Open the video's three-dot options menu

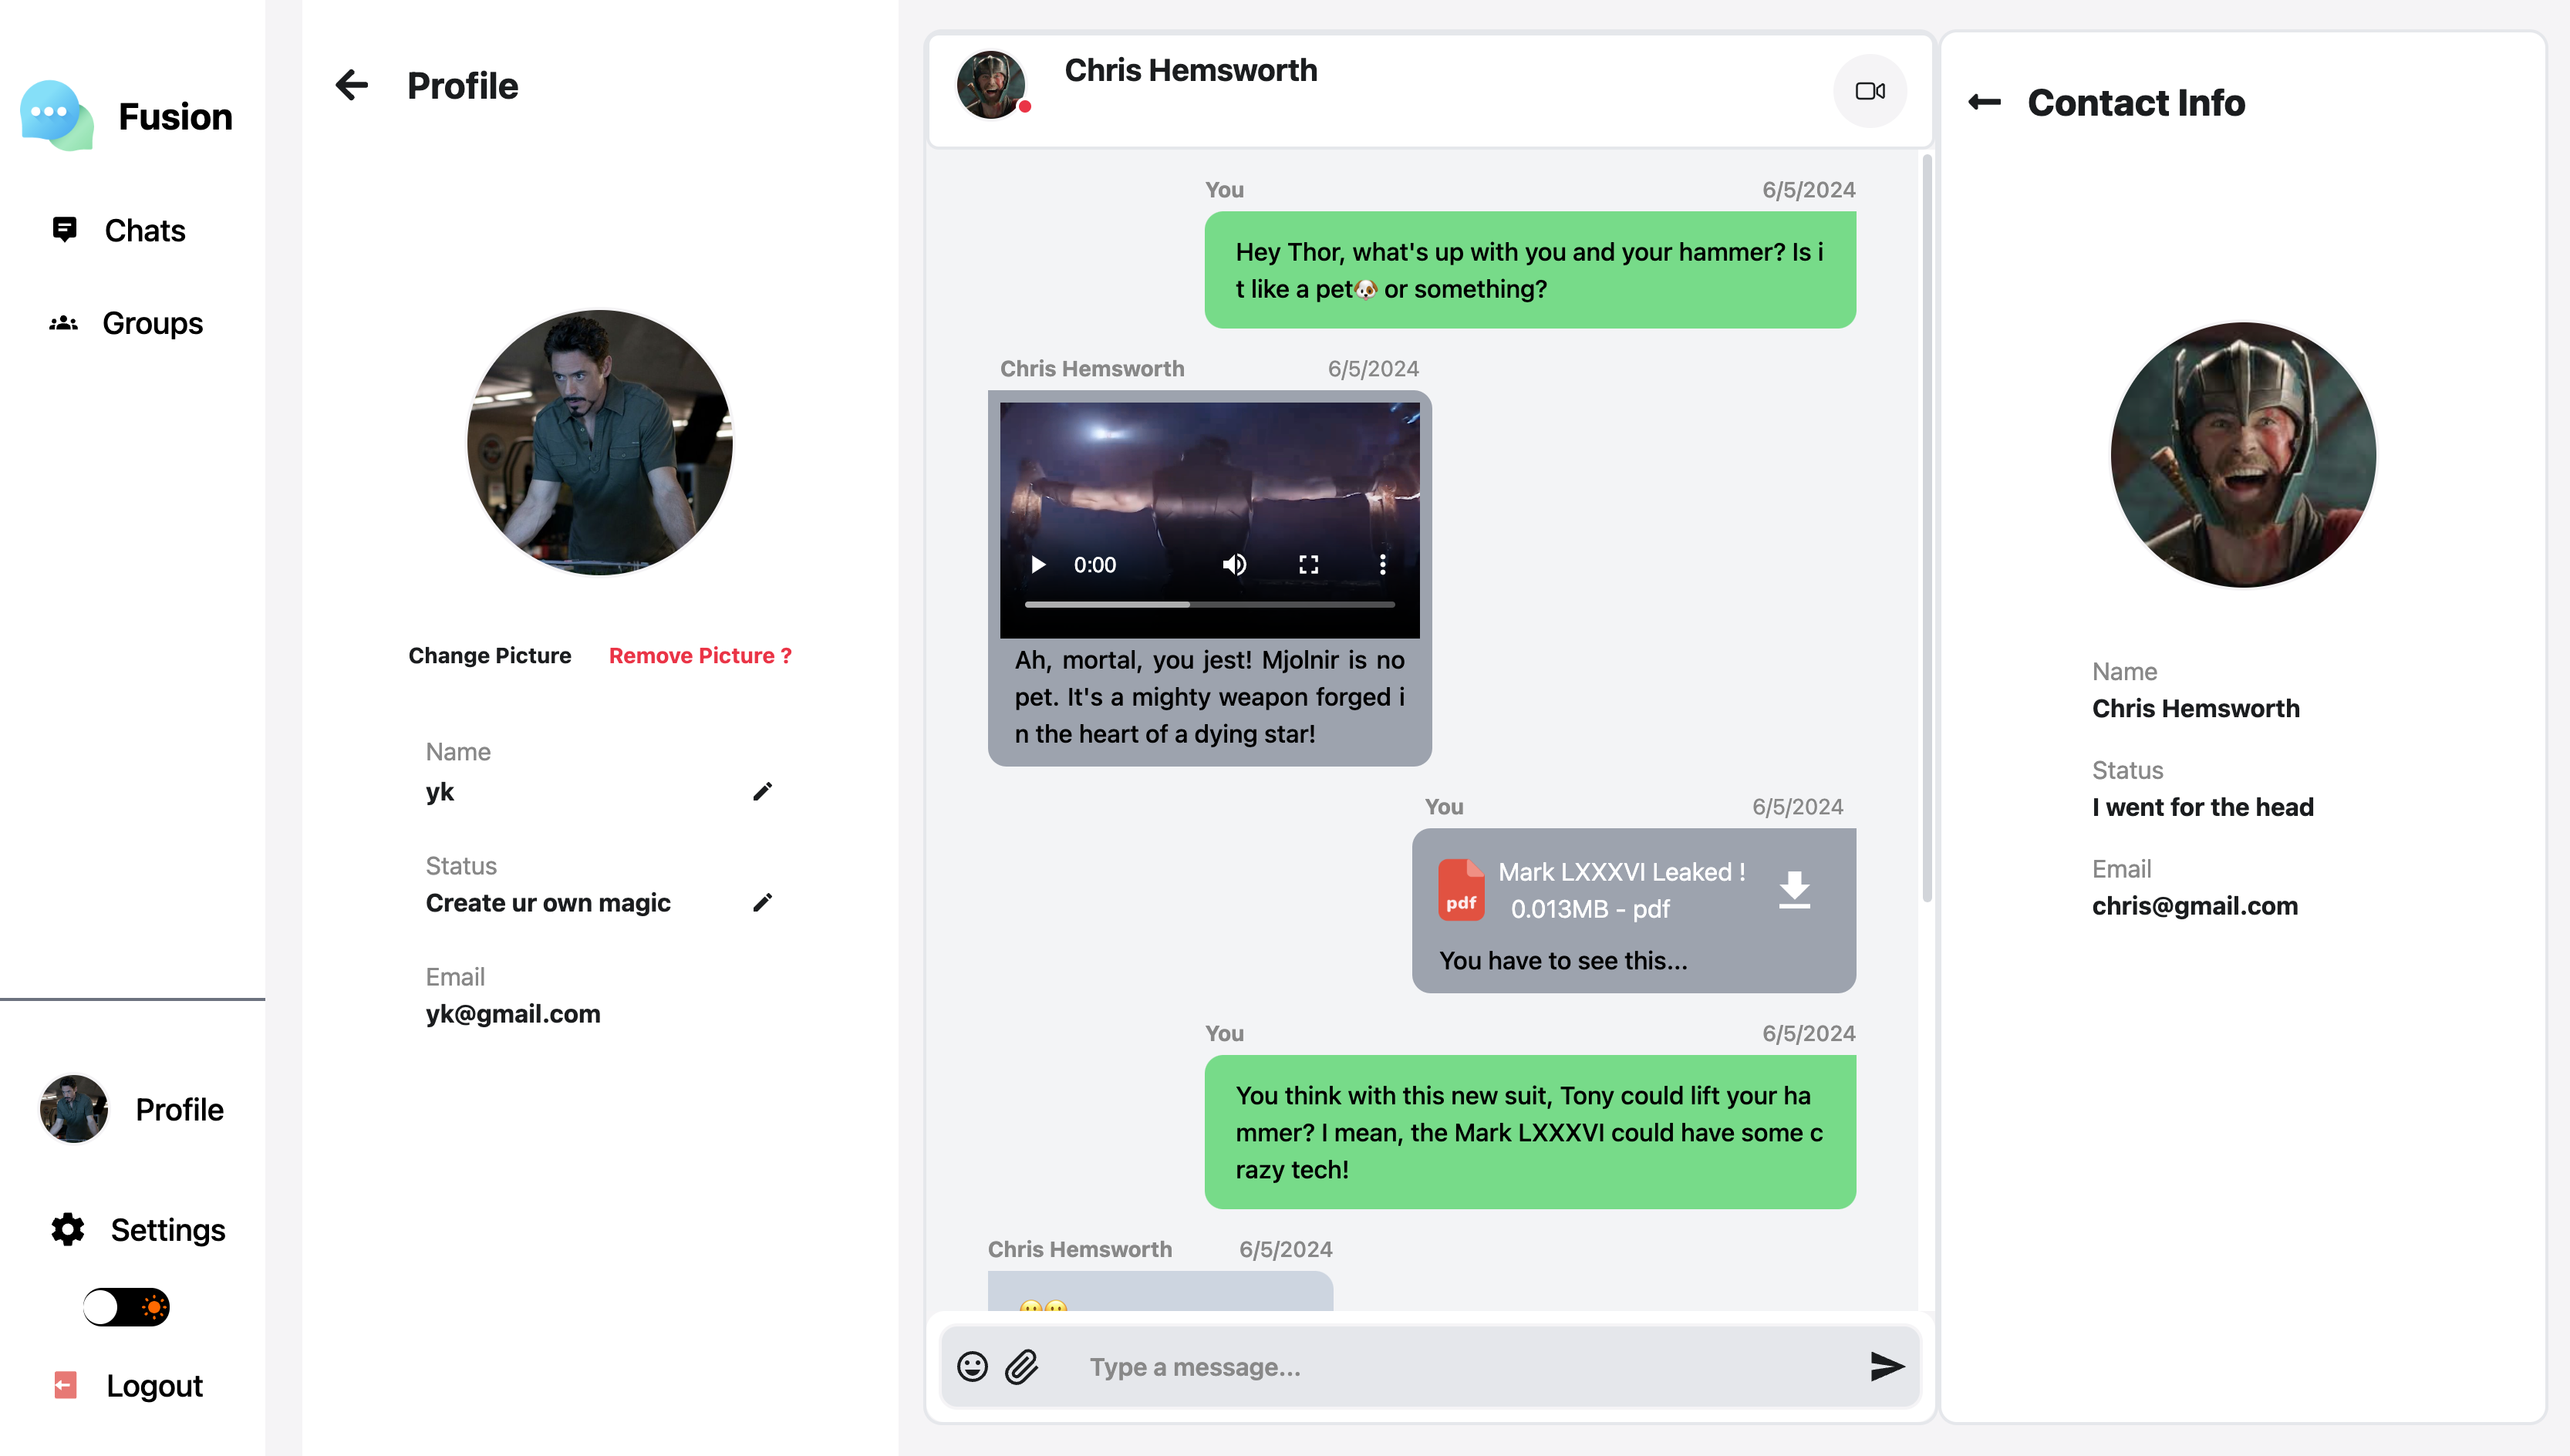pyautogui.click(x=1382, y=565)
